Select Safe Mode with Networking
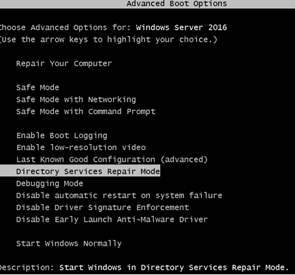 click(76, 100)
